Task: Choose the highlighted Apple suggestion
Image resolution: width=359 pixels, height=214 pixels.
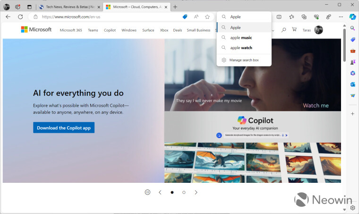Action: (244, 27)
